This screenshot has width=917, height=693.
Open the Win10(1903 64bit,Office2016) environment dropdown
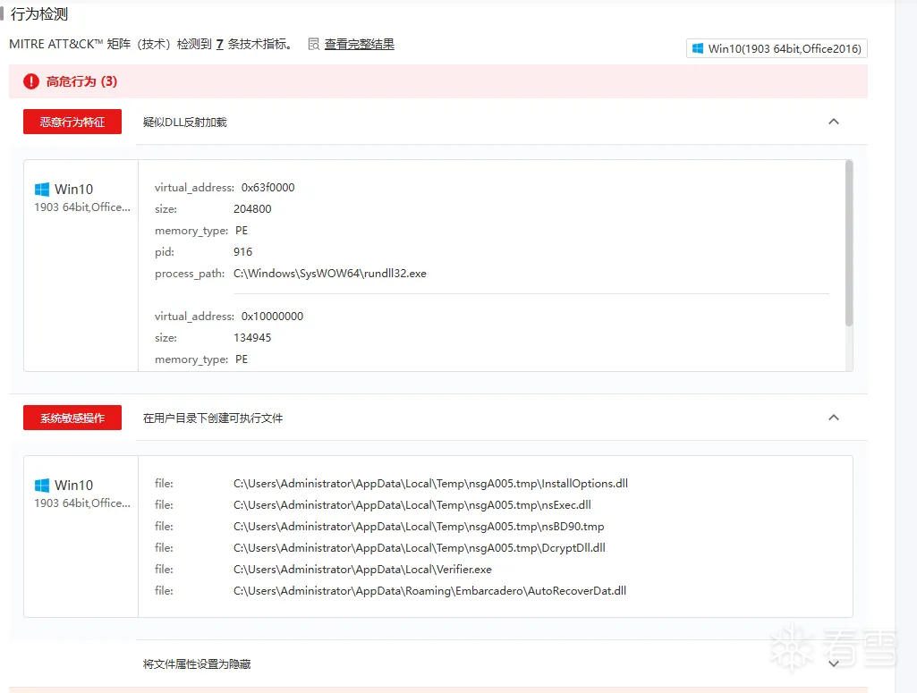pyautogui.click(x=776, y=48)
